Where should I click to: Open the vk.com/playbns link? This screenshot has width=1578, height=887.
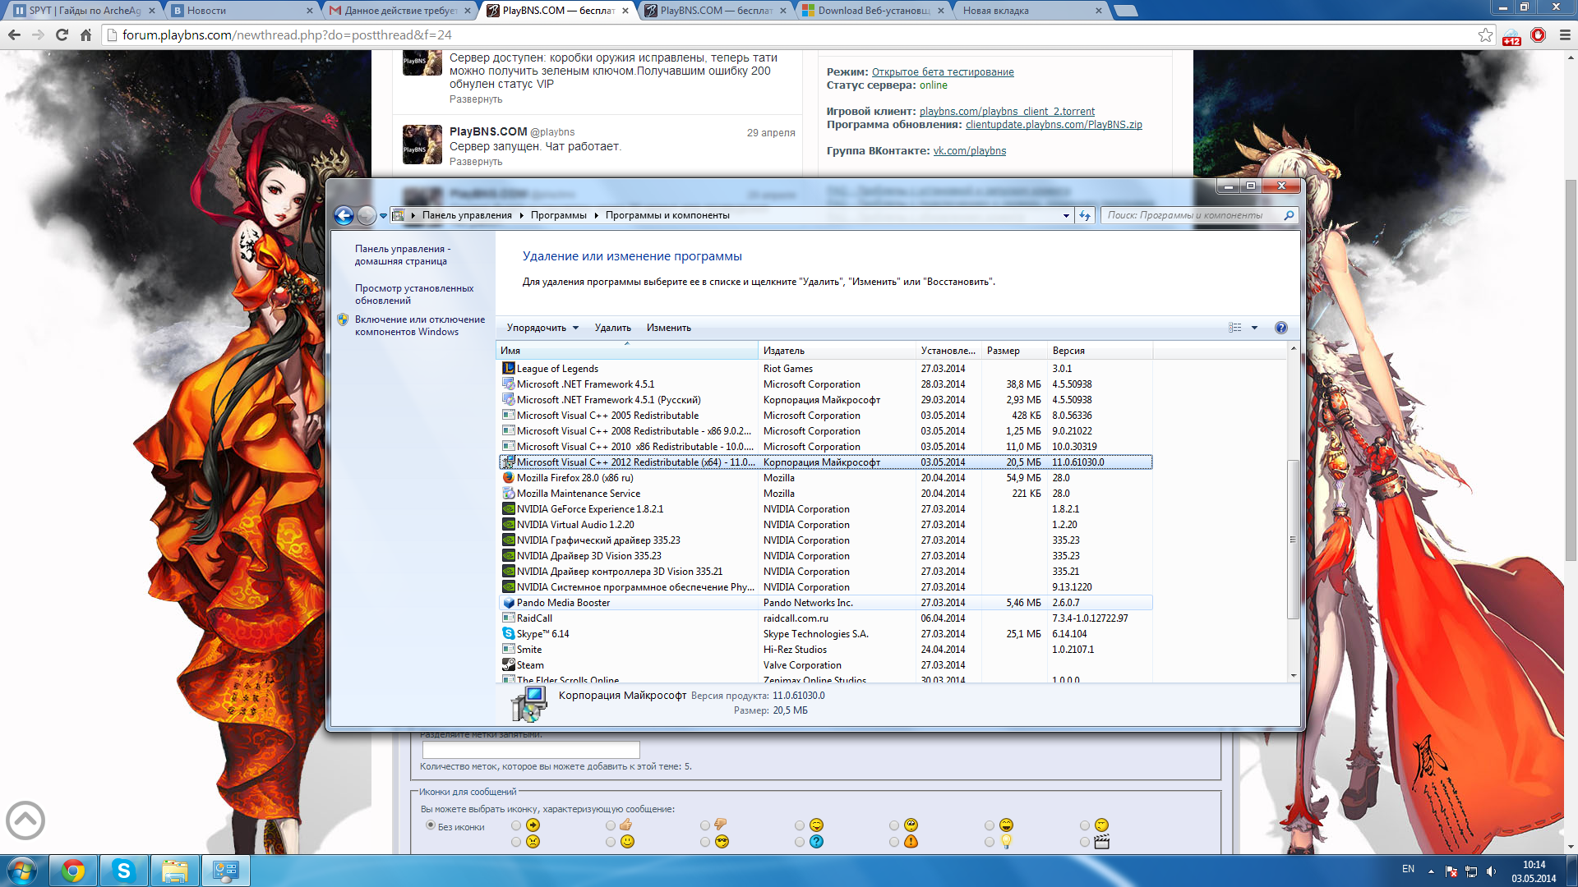click(x=969, y=151)
